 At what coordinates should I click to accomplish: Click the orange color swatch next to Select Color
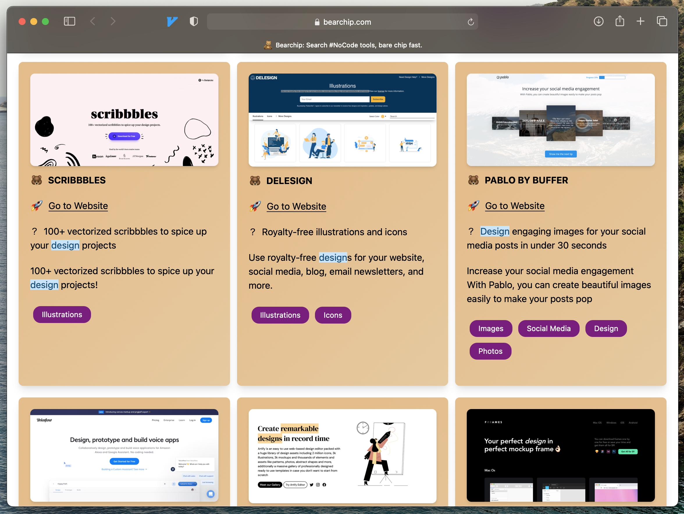point(382,117)
